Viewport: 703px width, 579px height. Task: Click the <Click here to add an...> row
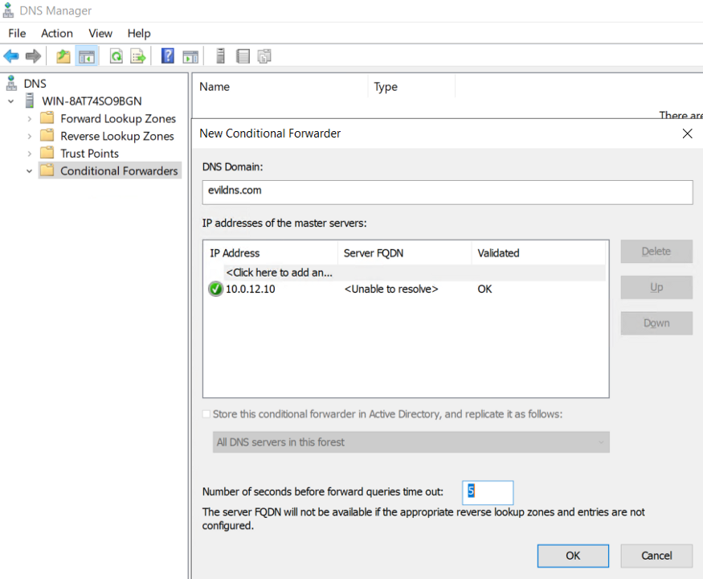415,273
